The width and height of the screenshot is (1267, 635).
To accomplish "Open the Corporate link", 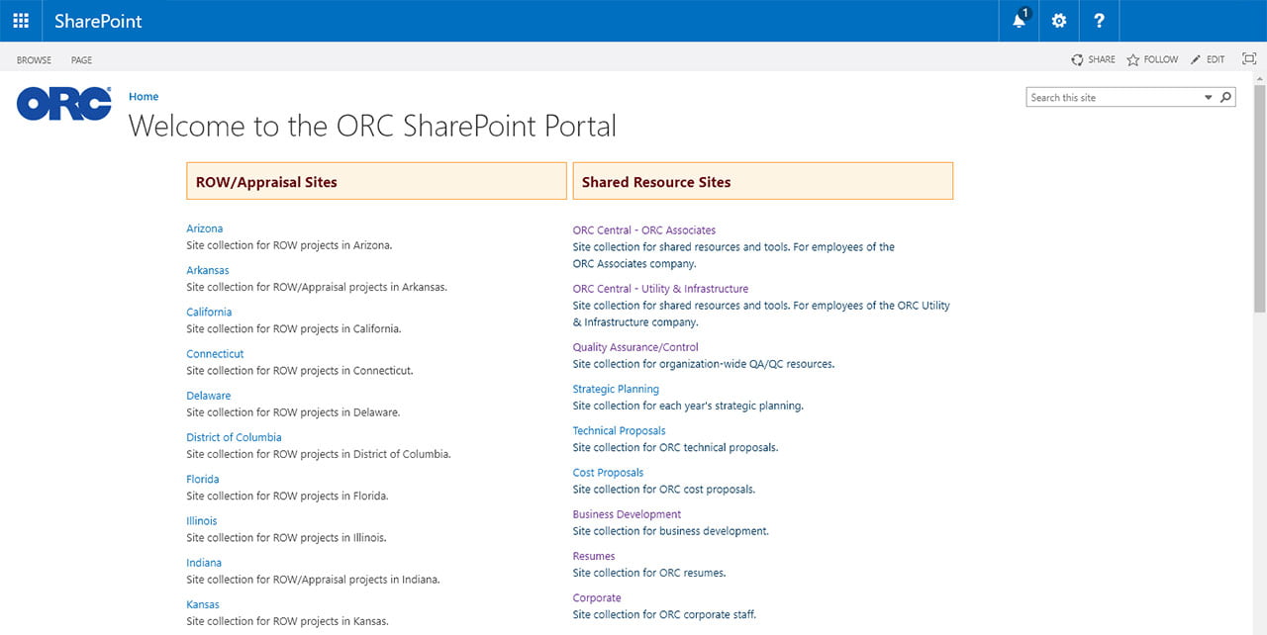I will coord(597,597).
